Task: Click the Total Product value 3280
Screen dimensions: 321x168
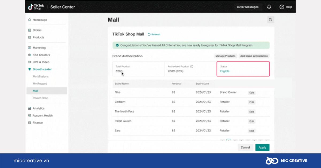Action: coord(119,71)
